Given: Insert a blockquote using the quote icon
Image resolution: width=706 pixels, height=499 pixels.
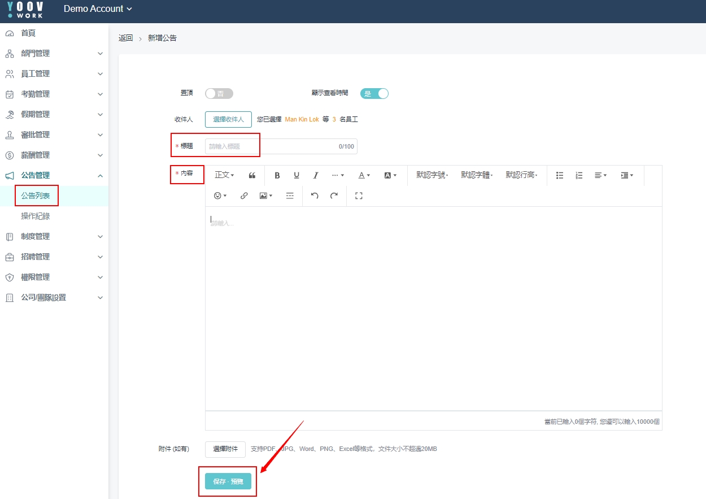Looking at the screenshot, I should pyautogui.click(x=252, y=175).
